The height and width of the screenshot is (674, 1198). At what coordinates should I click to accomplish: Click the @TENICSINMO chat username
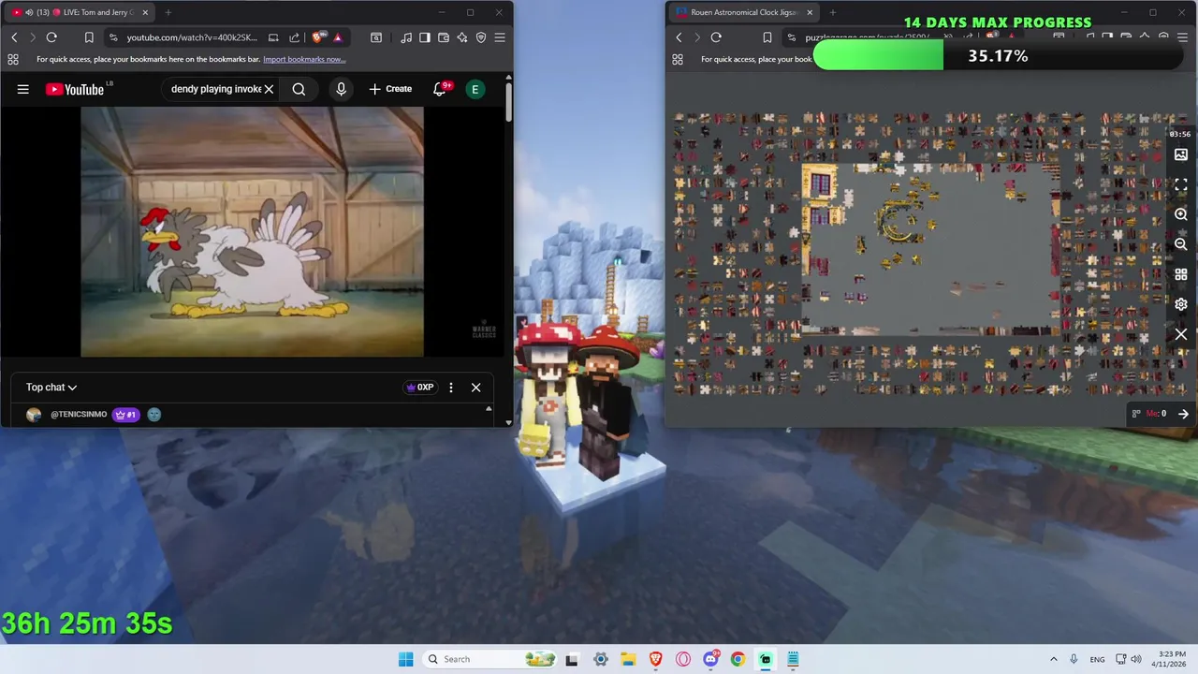(79, 414)
